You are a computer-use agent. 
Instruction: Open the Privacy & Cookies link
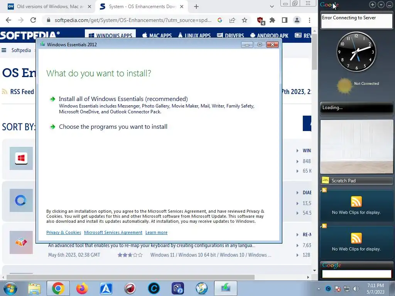point(64,232)
